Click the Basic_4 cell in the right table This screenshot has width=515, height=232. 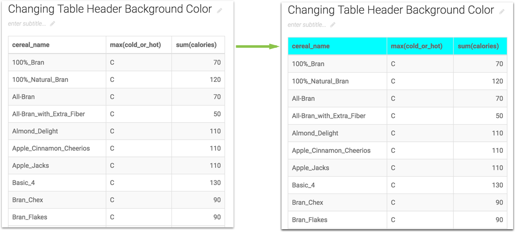(303, 185)
